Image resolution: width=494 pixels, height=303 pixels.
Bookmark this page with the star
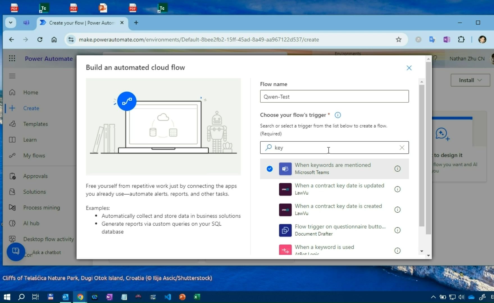[399, 40]
